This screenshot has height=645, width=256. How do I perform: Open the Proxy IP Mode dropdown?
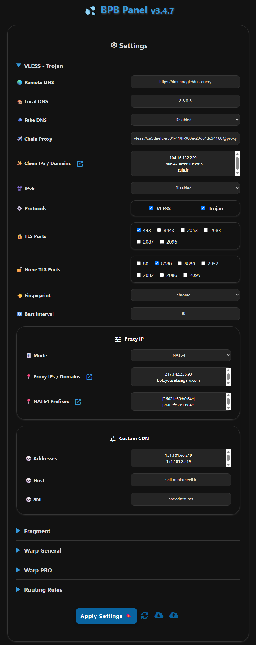tap(181, 355)
